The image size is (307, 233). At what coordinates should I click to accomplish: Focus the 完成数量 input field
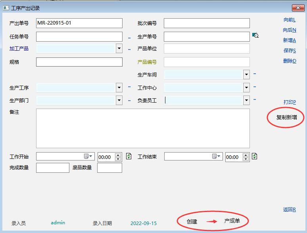pyautogui.click(x=52, y=168)
